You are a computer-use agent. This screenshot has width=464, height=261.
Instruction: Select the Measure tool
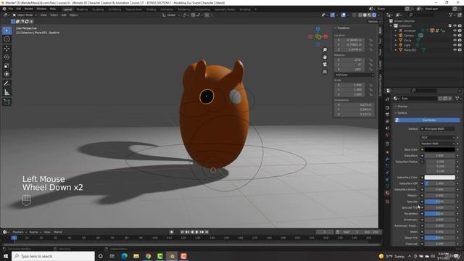(x=7, y=93)
